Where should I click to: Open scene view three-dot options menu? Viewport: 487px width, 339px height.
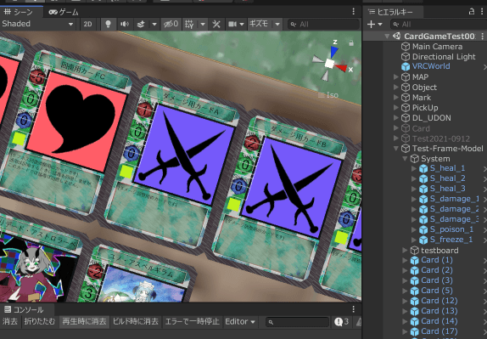[354, 12]
